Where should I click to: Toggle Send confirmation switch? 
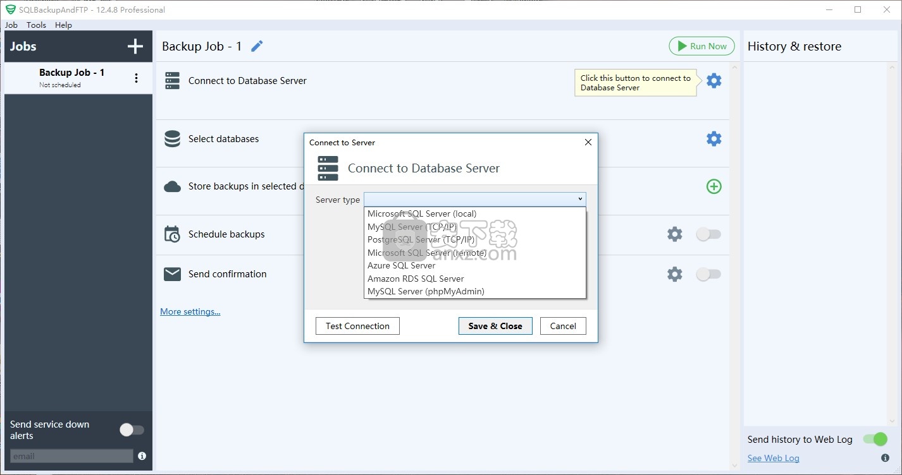(708, 274)
